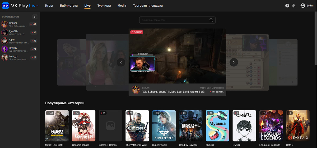The height and width of the screenshot is (148, 317).
Task: Select the Live tab
Action: click(x=87, y=6)
